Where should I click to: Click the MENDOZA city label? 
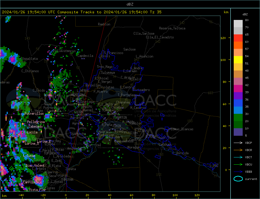point(77,95)
